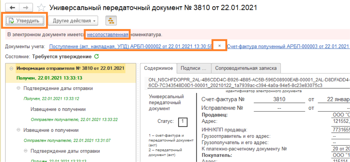Open the Поступление АРБП-000002 document link
This screenshot has width=350, height=162.
(131, 46)
